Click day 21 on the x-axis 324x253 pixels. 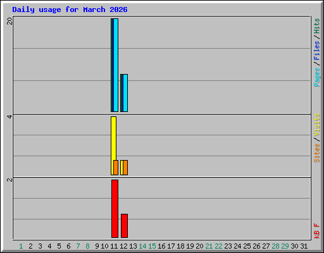[x=209, y=246]
